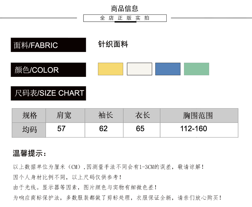Choose the green color swatch
This screenshot has height=207, width=252.
pos(196,69)
